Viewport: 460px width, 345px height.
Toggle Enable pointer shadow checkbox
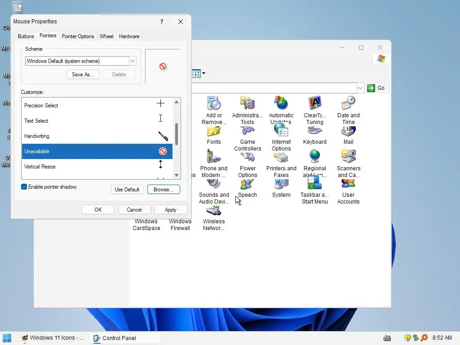tap(24, 187)
